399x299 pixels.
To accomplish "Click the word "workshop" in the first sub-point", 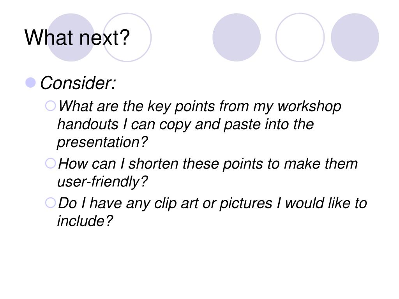I will click(x=309, y=106).
